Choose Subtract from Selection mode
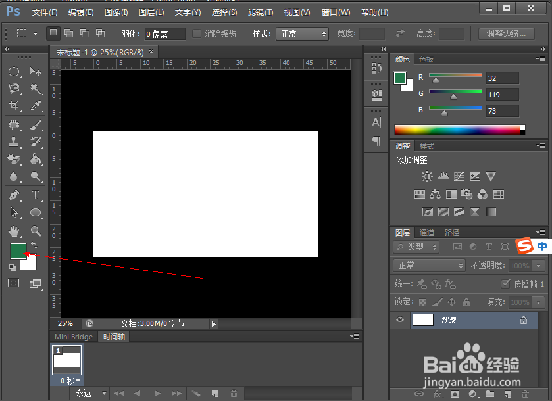 click(x=84, y=34)
